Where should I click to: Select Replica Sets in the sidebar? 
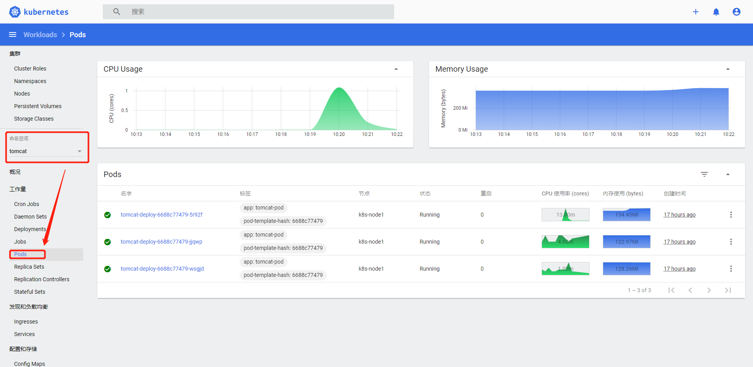click(x=29, y=267)
